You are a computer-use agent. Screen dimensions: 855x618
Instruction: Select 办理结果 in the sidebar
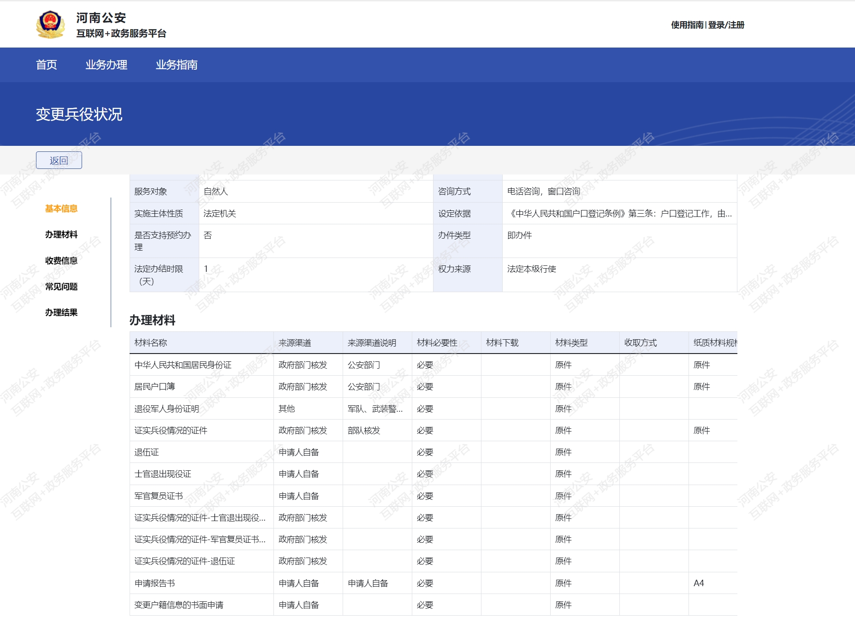pyautogui.click(x=61, y=312)
